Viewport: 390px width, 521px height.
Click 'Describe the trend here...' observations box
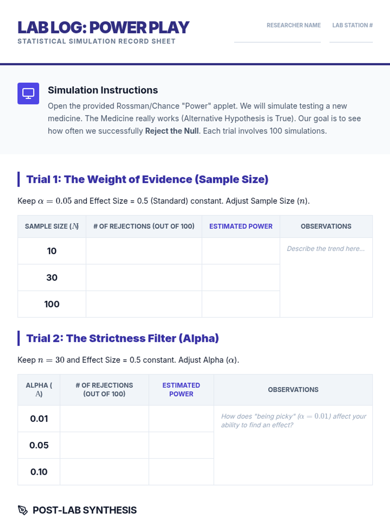point(326,277)
